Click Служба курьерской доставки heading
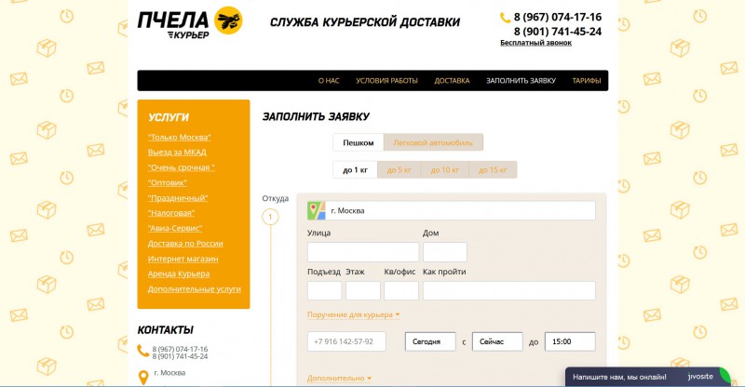The image size is (745, 387). (364, 22)
